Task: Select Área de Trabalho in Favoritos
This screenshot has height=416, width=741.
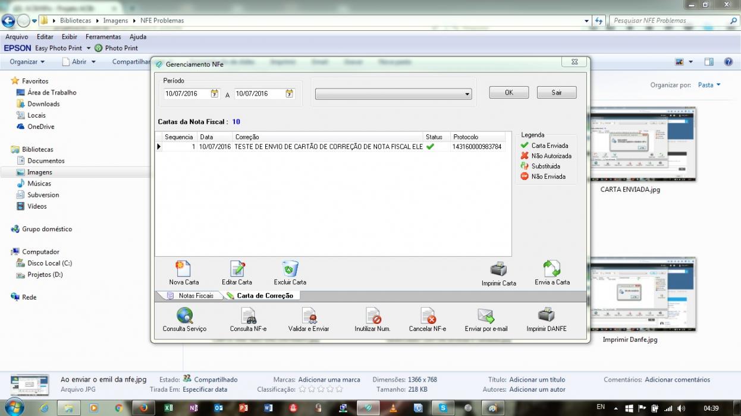Action: coord(52,93)
